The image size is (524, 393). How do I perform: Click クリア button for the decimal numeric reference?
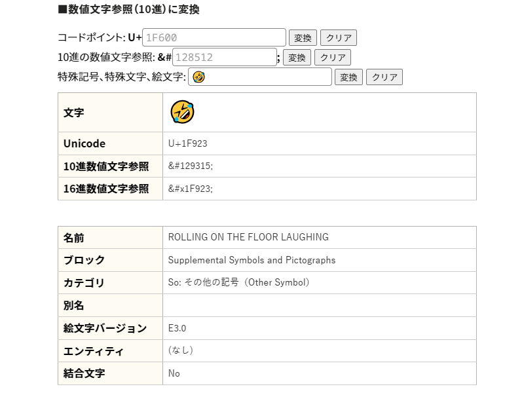click(333, 58)
